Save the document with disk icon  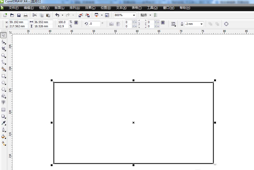(19, 15)
